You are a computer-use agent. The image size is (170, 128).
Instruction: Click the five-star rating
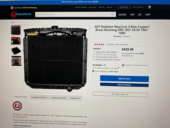pyautogui.click(x=99, y=44)
